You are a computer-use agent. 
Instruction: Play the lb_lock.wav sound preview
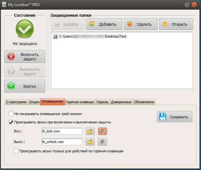point(102,131)
